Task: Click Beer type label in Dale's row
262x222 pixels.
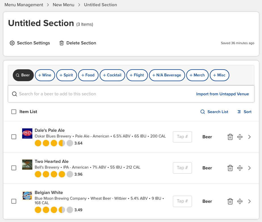Action: coord(207,137)
